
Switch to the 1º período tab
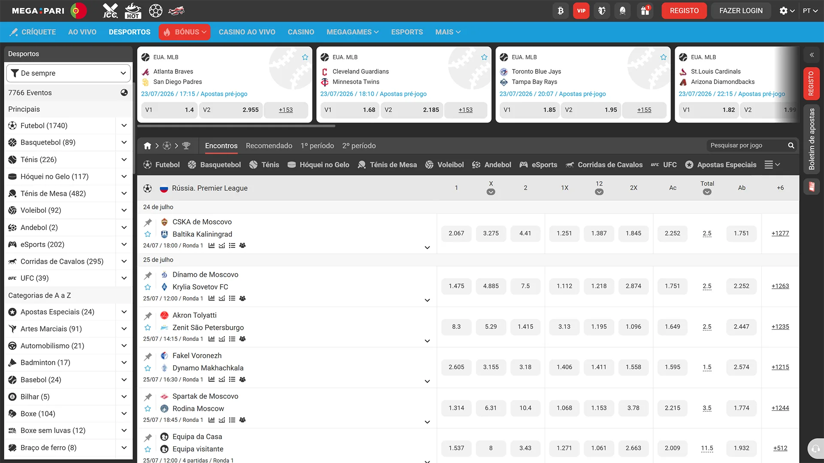point(317,146)
